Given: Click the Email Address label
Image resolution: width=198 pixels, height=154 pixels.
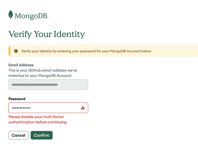Looking at the screenshot, I should 21,65.
